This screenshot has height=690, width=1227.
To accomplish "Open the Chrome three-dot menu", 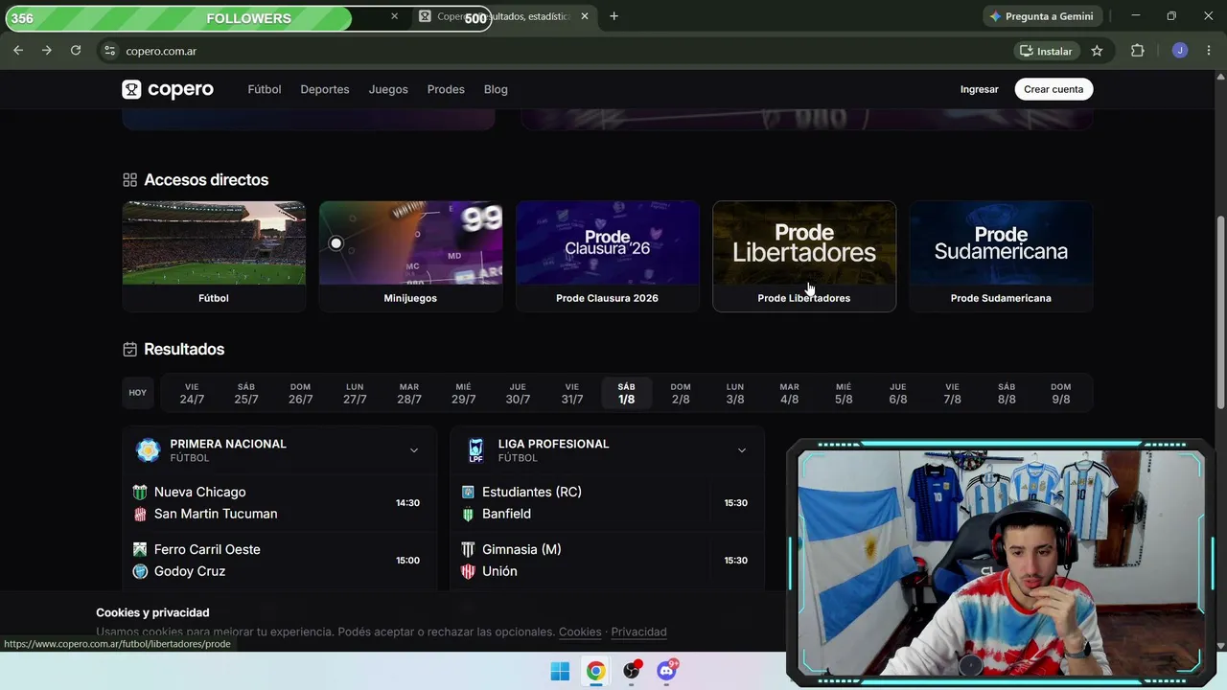I will pyautogui.click(x=1209, y=51).
